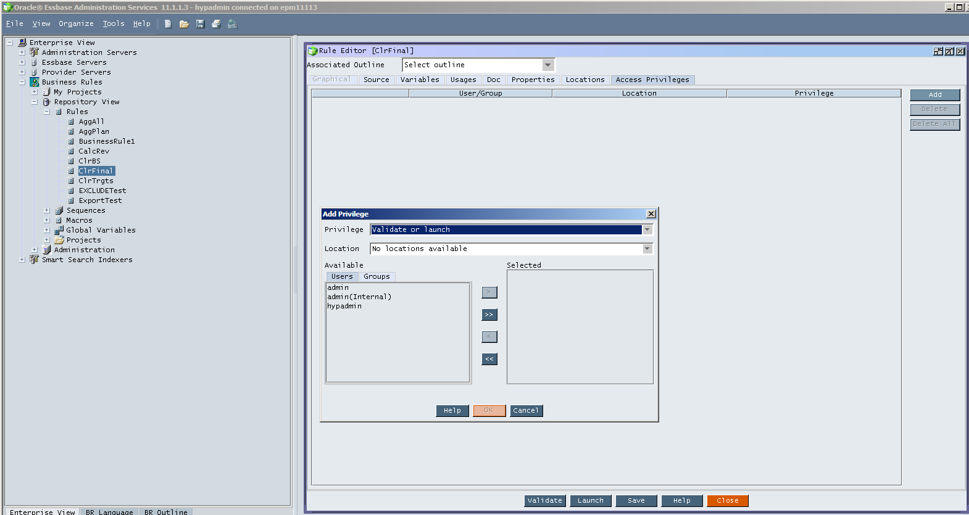Click the orange Close button
The width and height of the screenshot is (969, 515).
[728, 501]
